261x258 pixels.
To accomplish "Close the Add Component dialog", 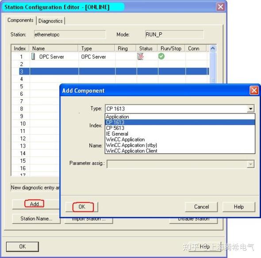I will pyautogui.click(x=254, y=90).
